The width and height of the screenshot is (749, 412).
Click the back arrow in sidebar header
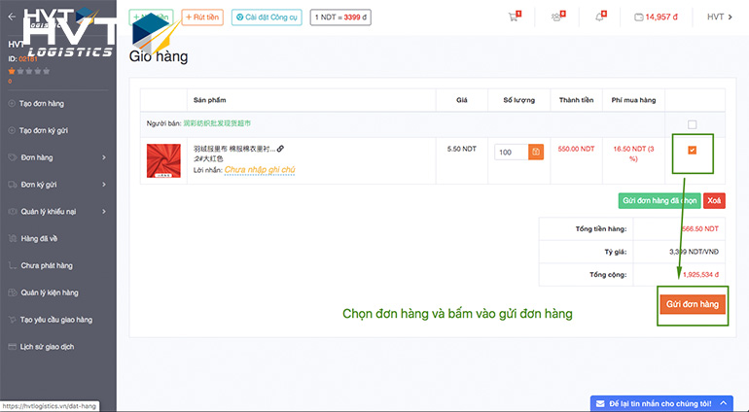pyautogui.click(x=12, y=17)
